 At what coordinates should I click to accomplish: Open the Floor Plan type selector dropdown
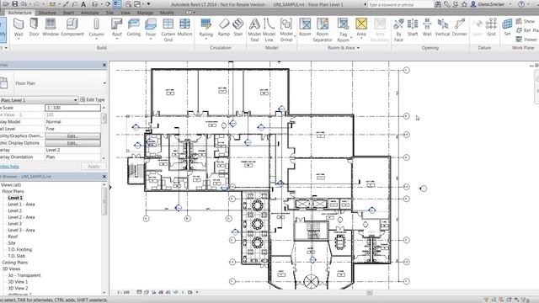104,83
